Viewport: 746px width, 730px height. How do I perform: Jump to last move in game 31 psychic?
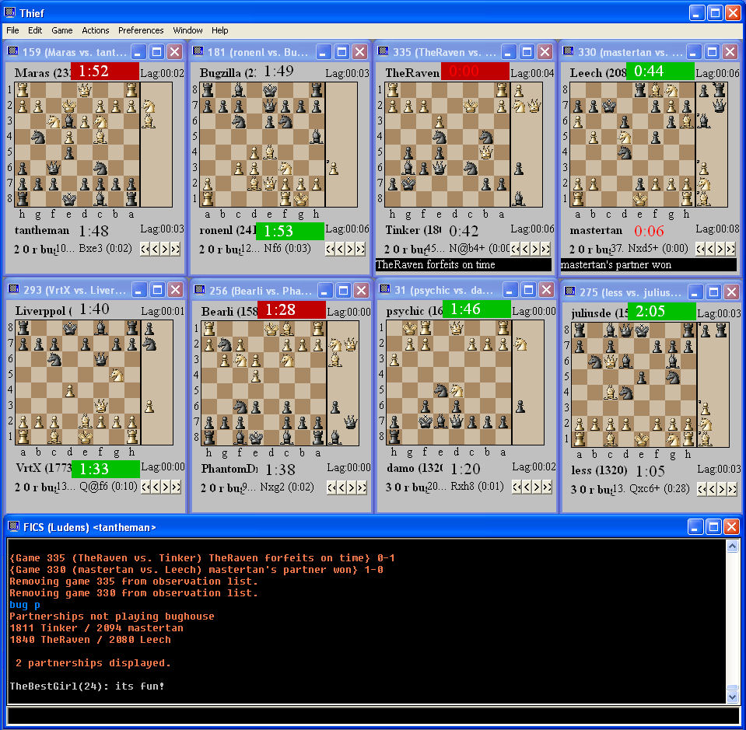(547, 487)
